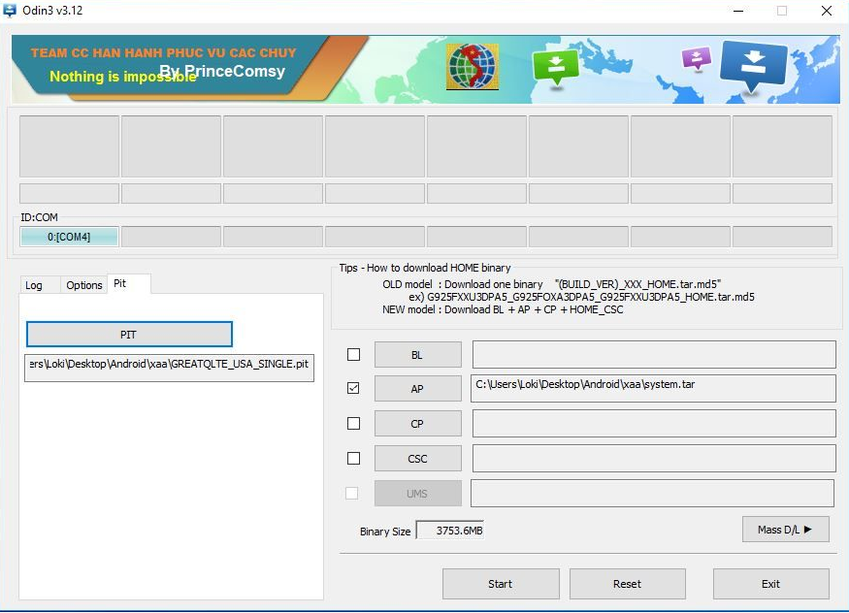Click the ID:COM label

pyautogui.click(x=39, y=217)
